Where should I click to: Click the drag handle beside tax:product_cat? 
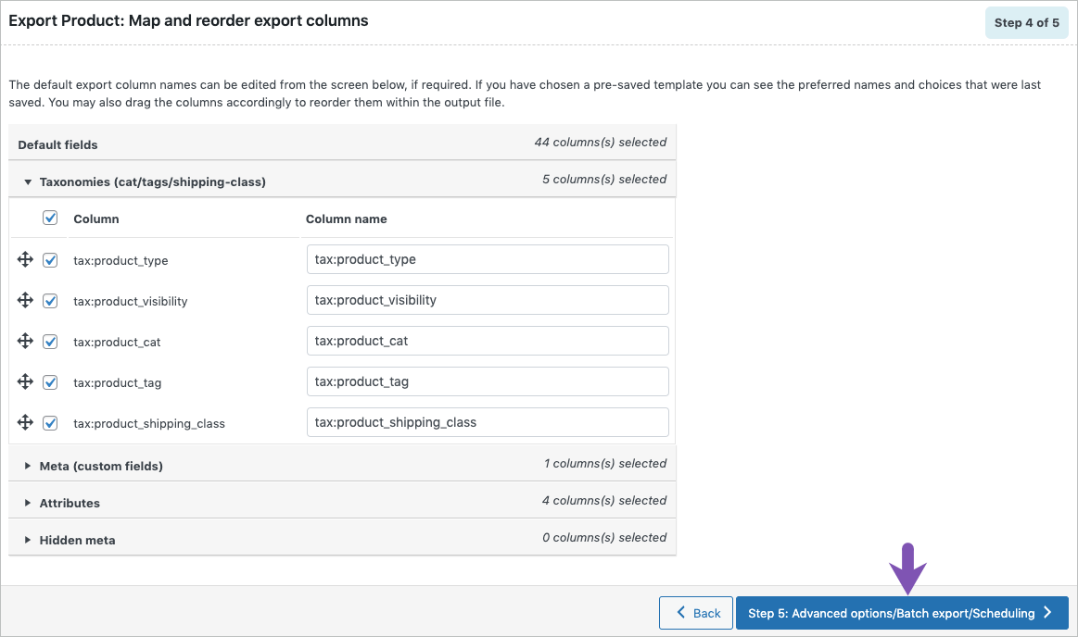25,341
